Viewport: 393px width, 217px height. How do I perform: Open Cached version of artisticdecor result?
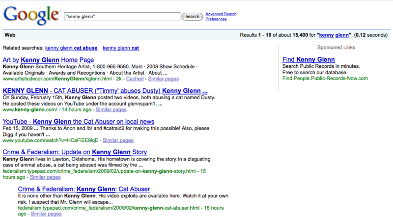(135, 79)
